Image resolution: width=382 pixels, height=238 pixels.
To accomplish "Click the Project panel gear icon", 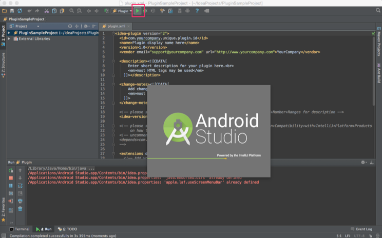I will tap(86, 26).
